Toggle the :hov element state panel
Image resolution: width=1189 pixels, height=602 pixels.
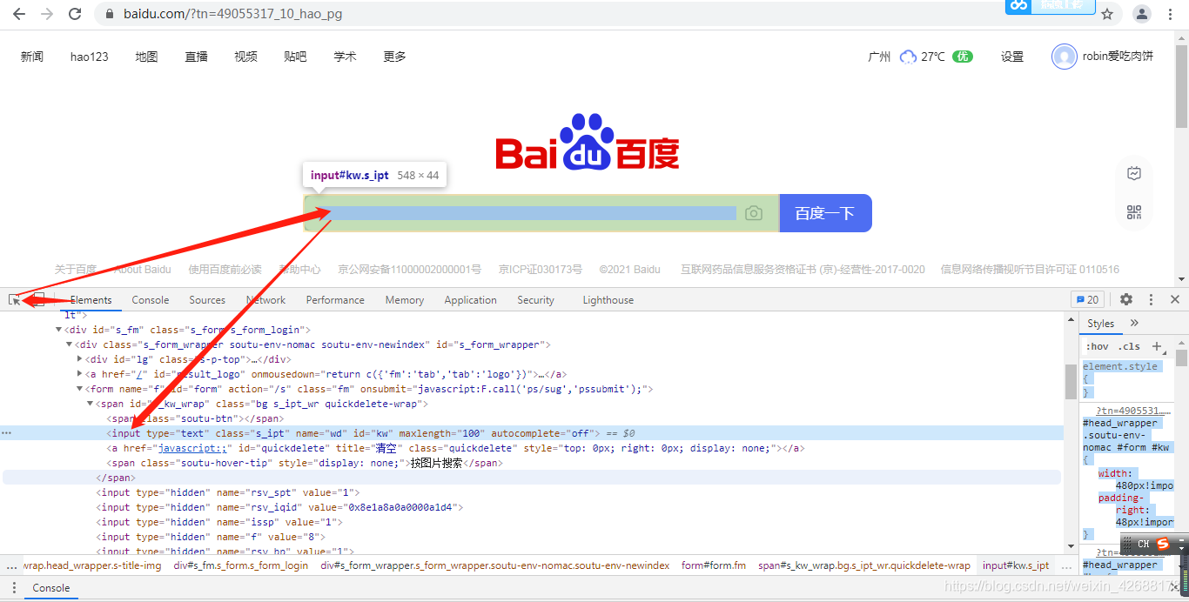1097,346
